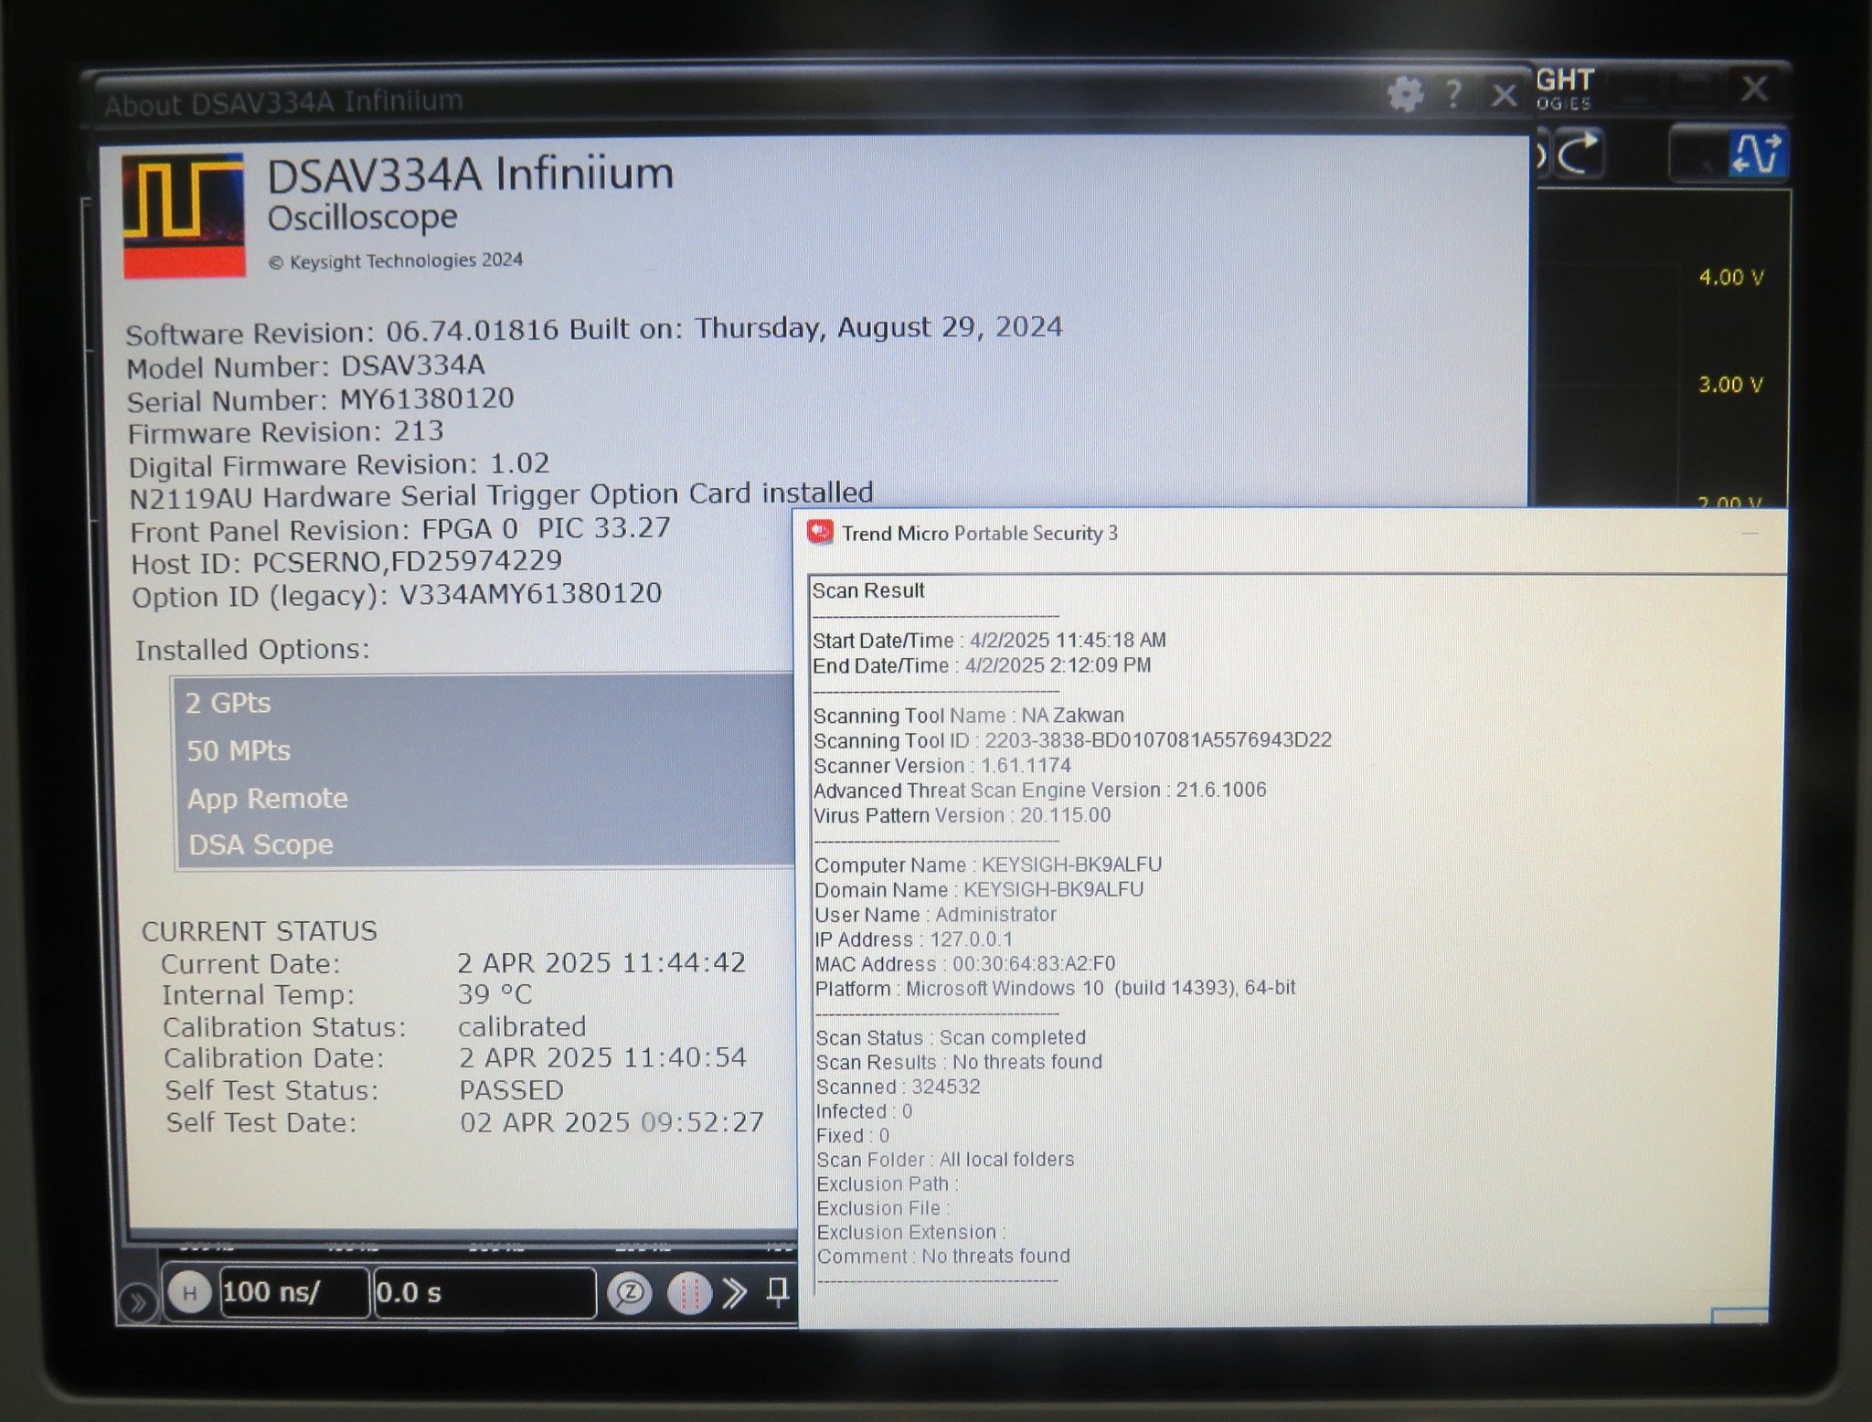Click Scanning Tool ID 2203-3838 line

point(1072,740)
